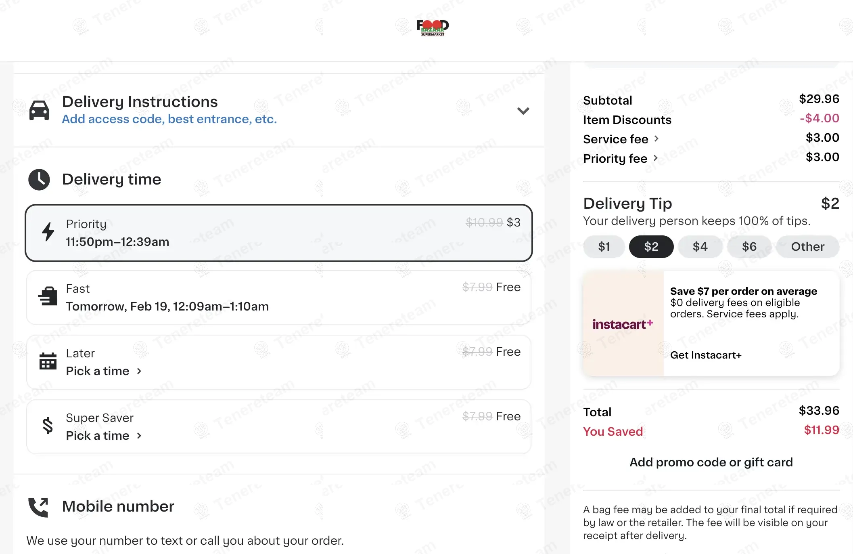Click the clock icon next to Delivery time
Image resolution: width=853 pixels, height=554 pixels.
pyautogui.click(x=39, y=179)
